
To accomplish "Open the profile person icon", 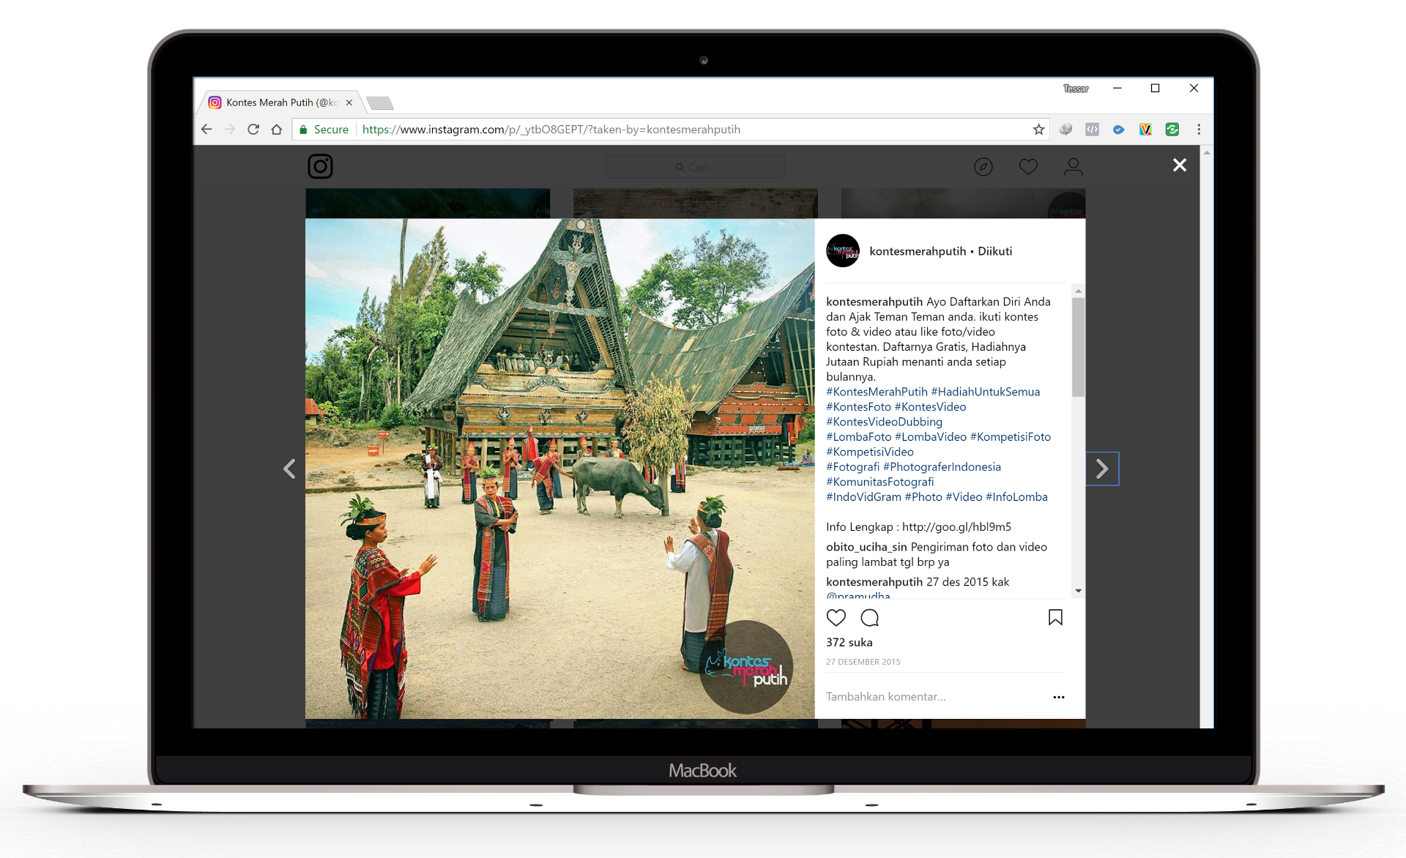I will tap(1073, 167).
